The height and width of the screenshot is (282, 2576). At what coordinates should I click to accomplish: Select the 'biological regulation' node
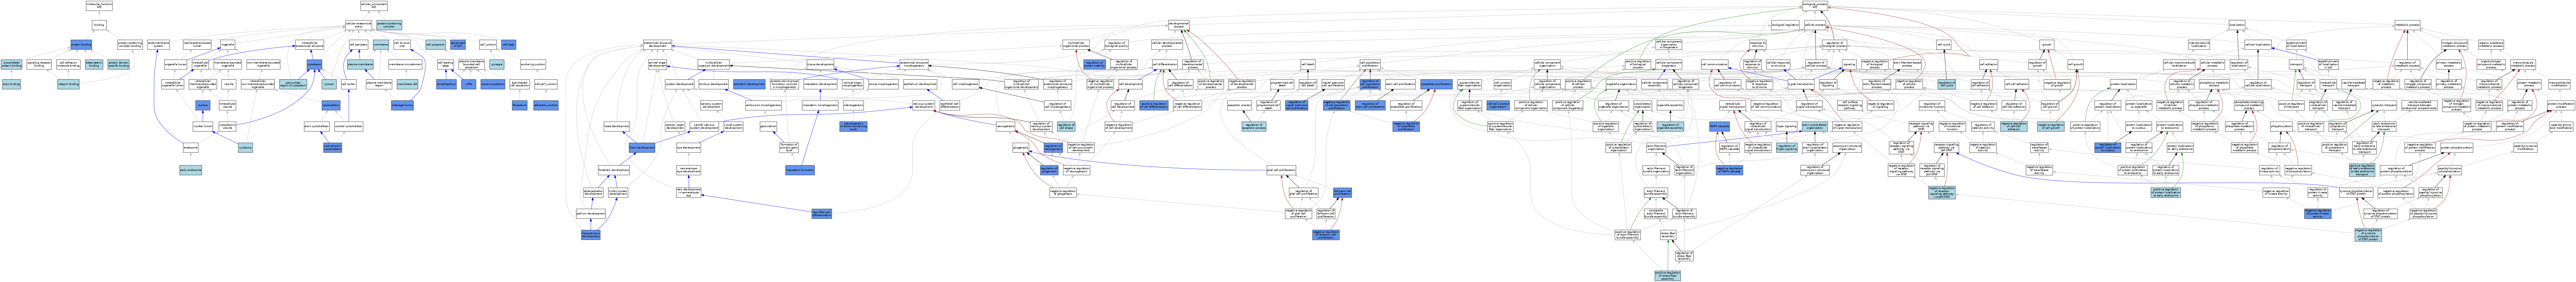click(x=1785, y=25)
